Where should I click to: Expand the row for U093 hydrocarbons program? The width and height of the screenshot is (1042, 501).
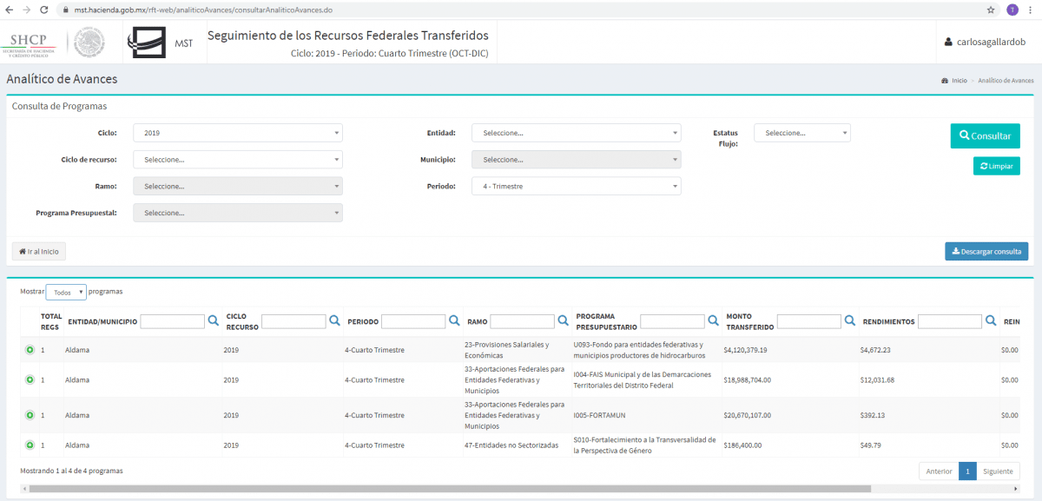point(30,350)
